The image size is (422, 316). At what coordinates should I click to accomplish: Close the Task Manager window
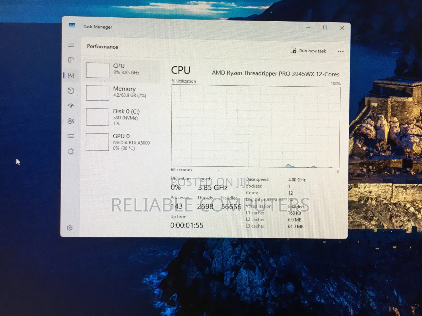click(x=342, y=28)
